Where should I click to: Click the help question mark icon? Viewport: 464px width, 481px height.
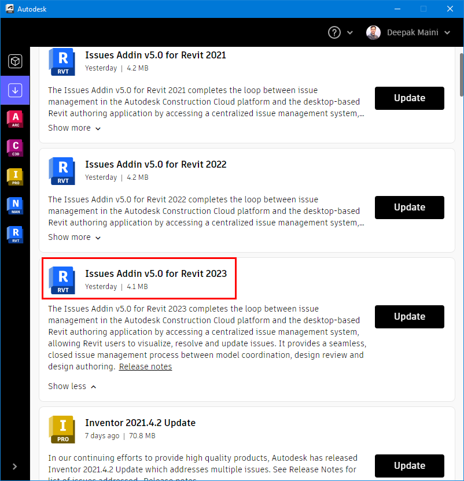coord(334,32)
